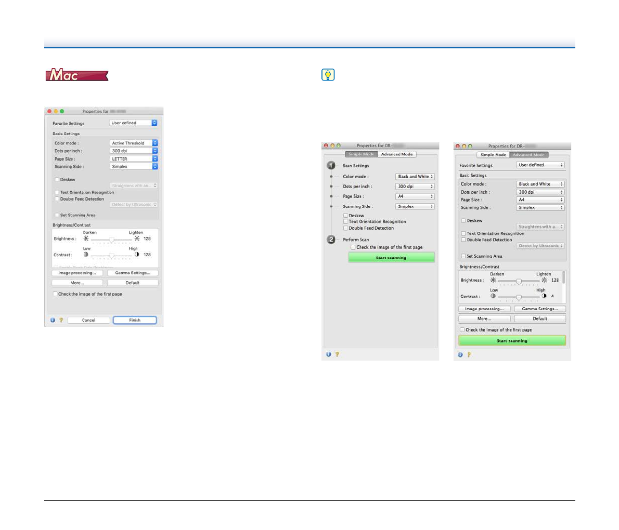This screenshot has height=530, width=619.
Task: Click the scrollbar in the Advanced Mode Brightness/Contrast panel
Action: click(x=564, y=278)
